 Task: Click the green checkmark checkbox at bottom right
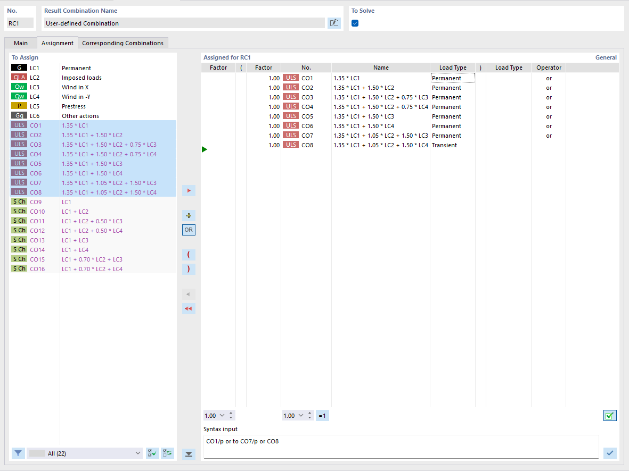tap(610, 415)
